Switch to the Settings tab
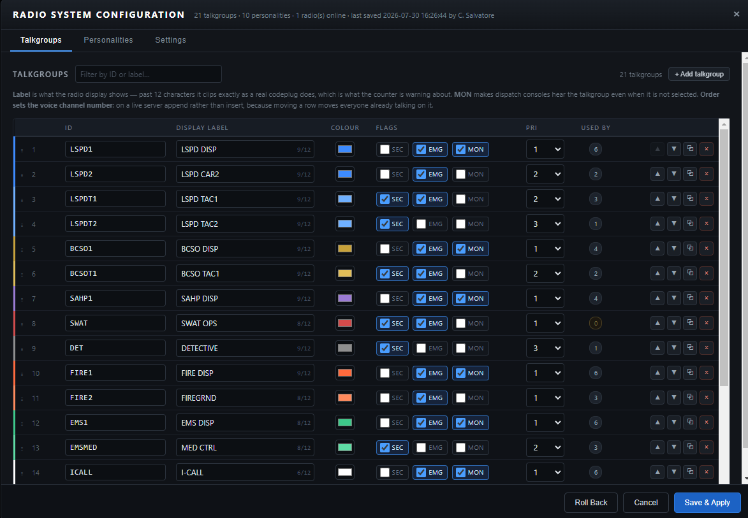Screen dimensions: 748x518 [170, 40]
